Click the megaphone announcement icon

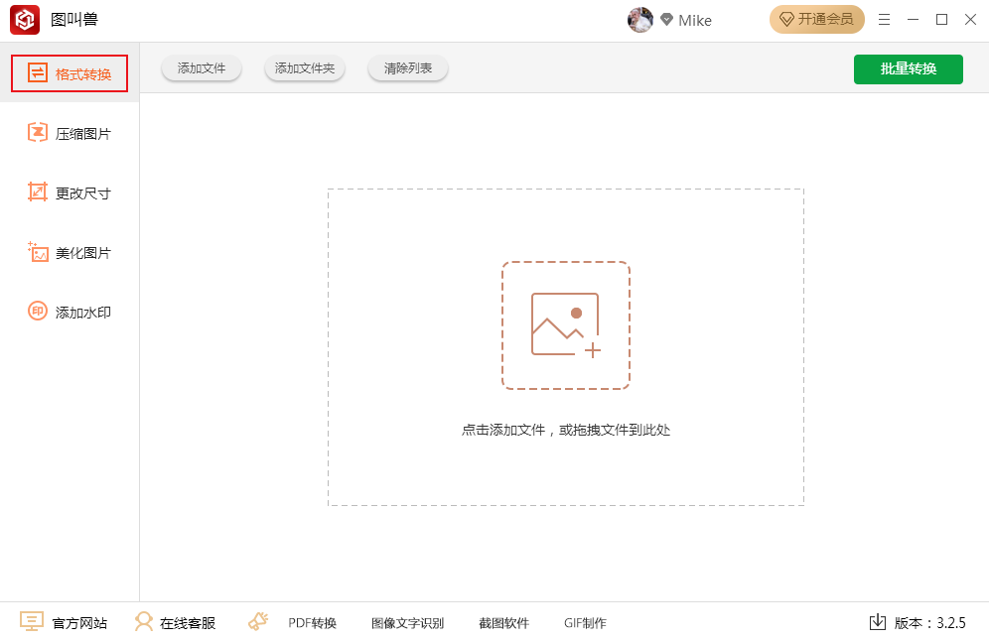[258, 621]
